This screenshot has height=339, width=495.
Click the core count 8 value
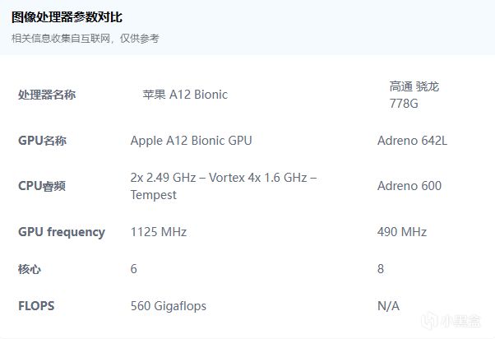381,269
